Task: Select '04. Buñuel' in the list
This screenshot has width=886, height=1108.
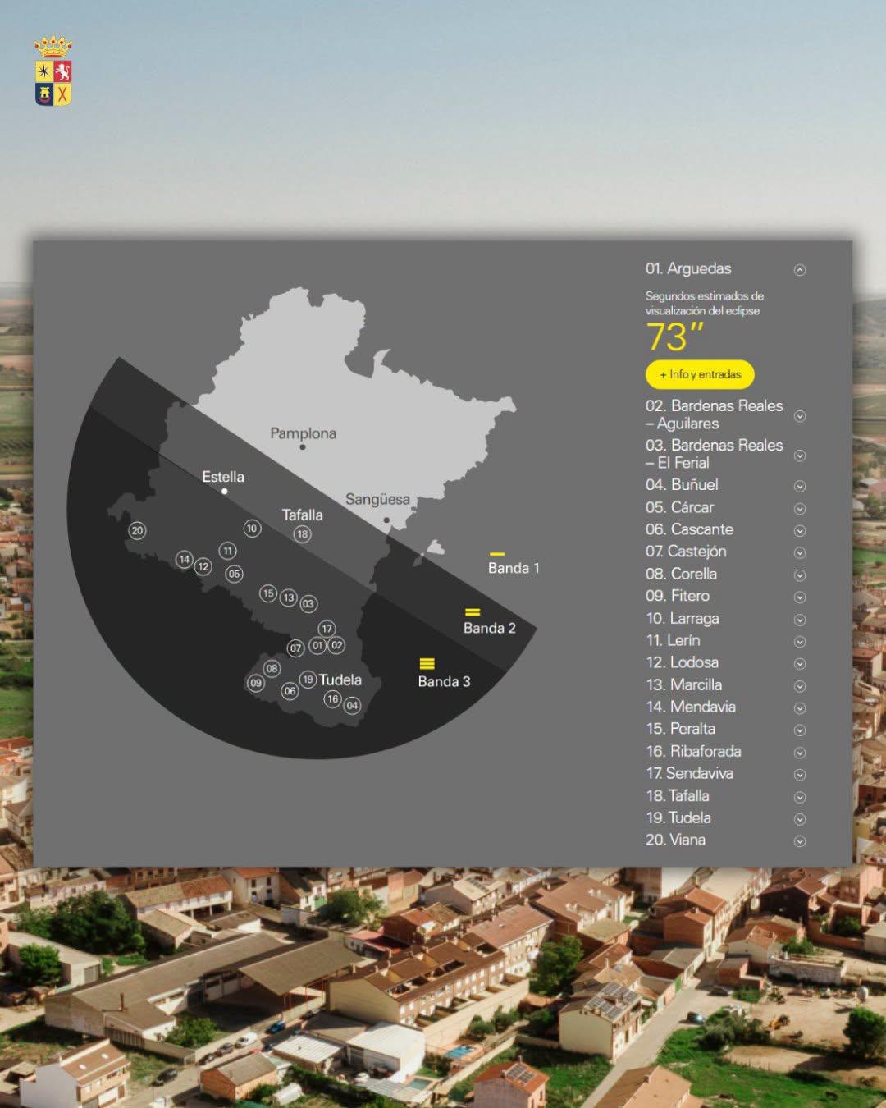Action: 682,484
